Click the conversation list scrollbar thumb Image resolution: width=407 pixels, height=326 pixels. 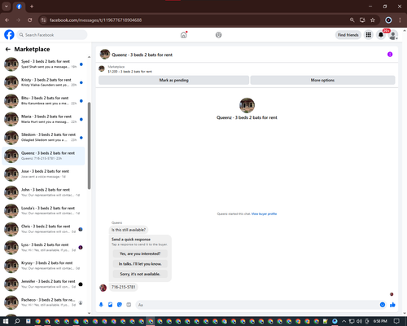(x=89, y=146)
